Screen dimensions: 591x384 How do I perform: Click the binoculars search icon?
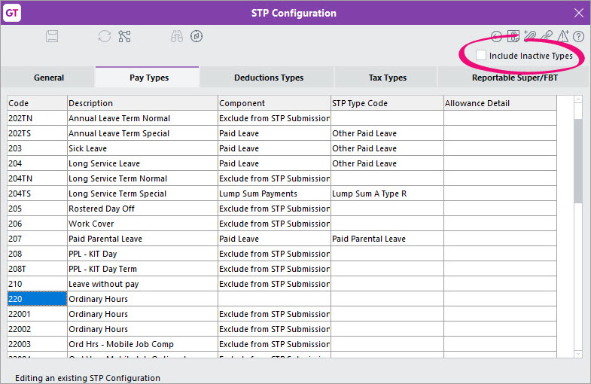(175, 36)
